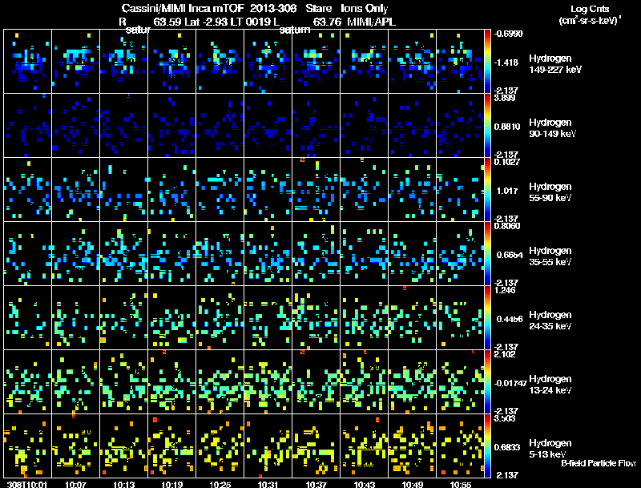Select the Hydrogen 55-90 keV color scale

point(487,190)
